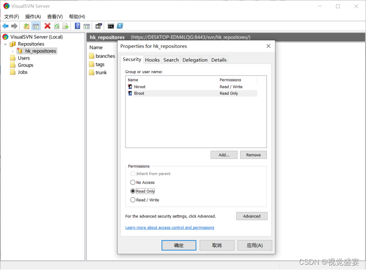Click the Remove button
This screenshot has width=366, height=270.
pyautogui.click(x=253, y=155)
